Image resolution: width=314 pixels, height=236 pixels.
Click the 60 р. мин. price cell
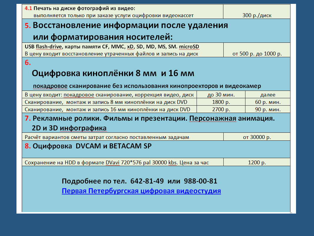click(x=268, y=102)
